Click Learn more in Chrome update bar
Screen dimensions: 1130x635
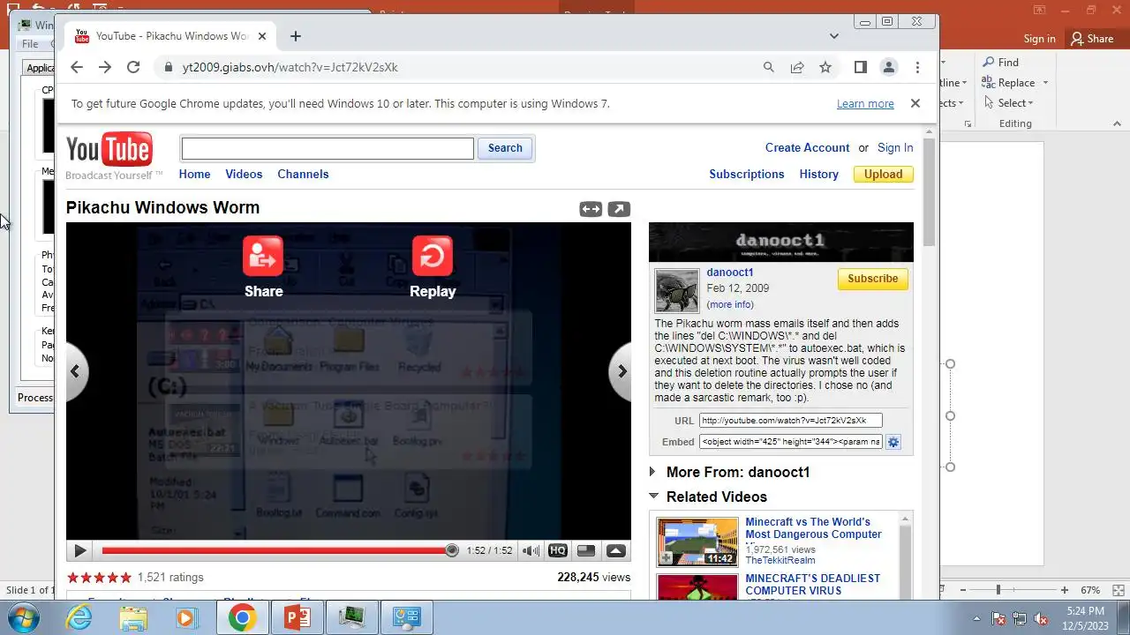(x=865, y=104)
